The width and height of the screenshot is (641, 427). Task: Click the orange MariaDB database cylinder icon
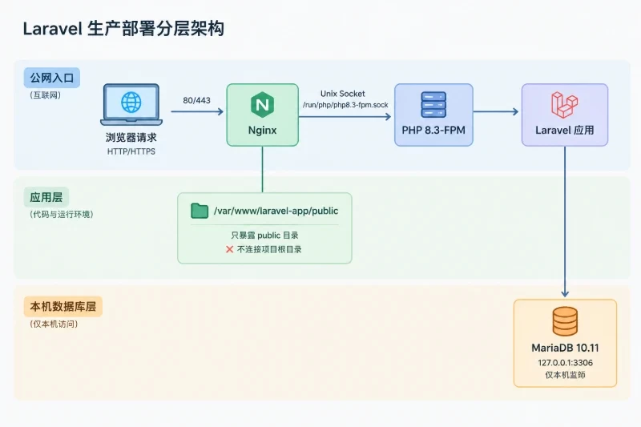[x=565, y=321]
